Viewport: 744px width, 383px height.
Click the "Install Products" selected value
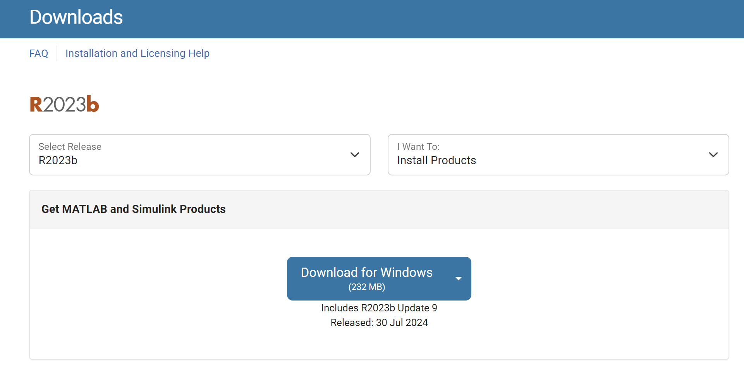[x=436, y=160]
